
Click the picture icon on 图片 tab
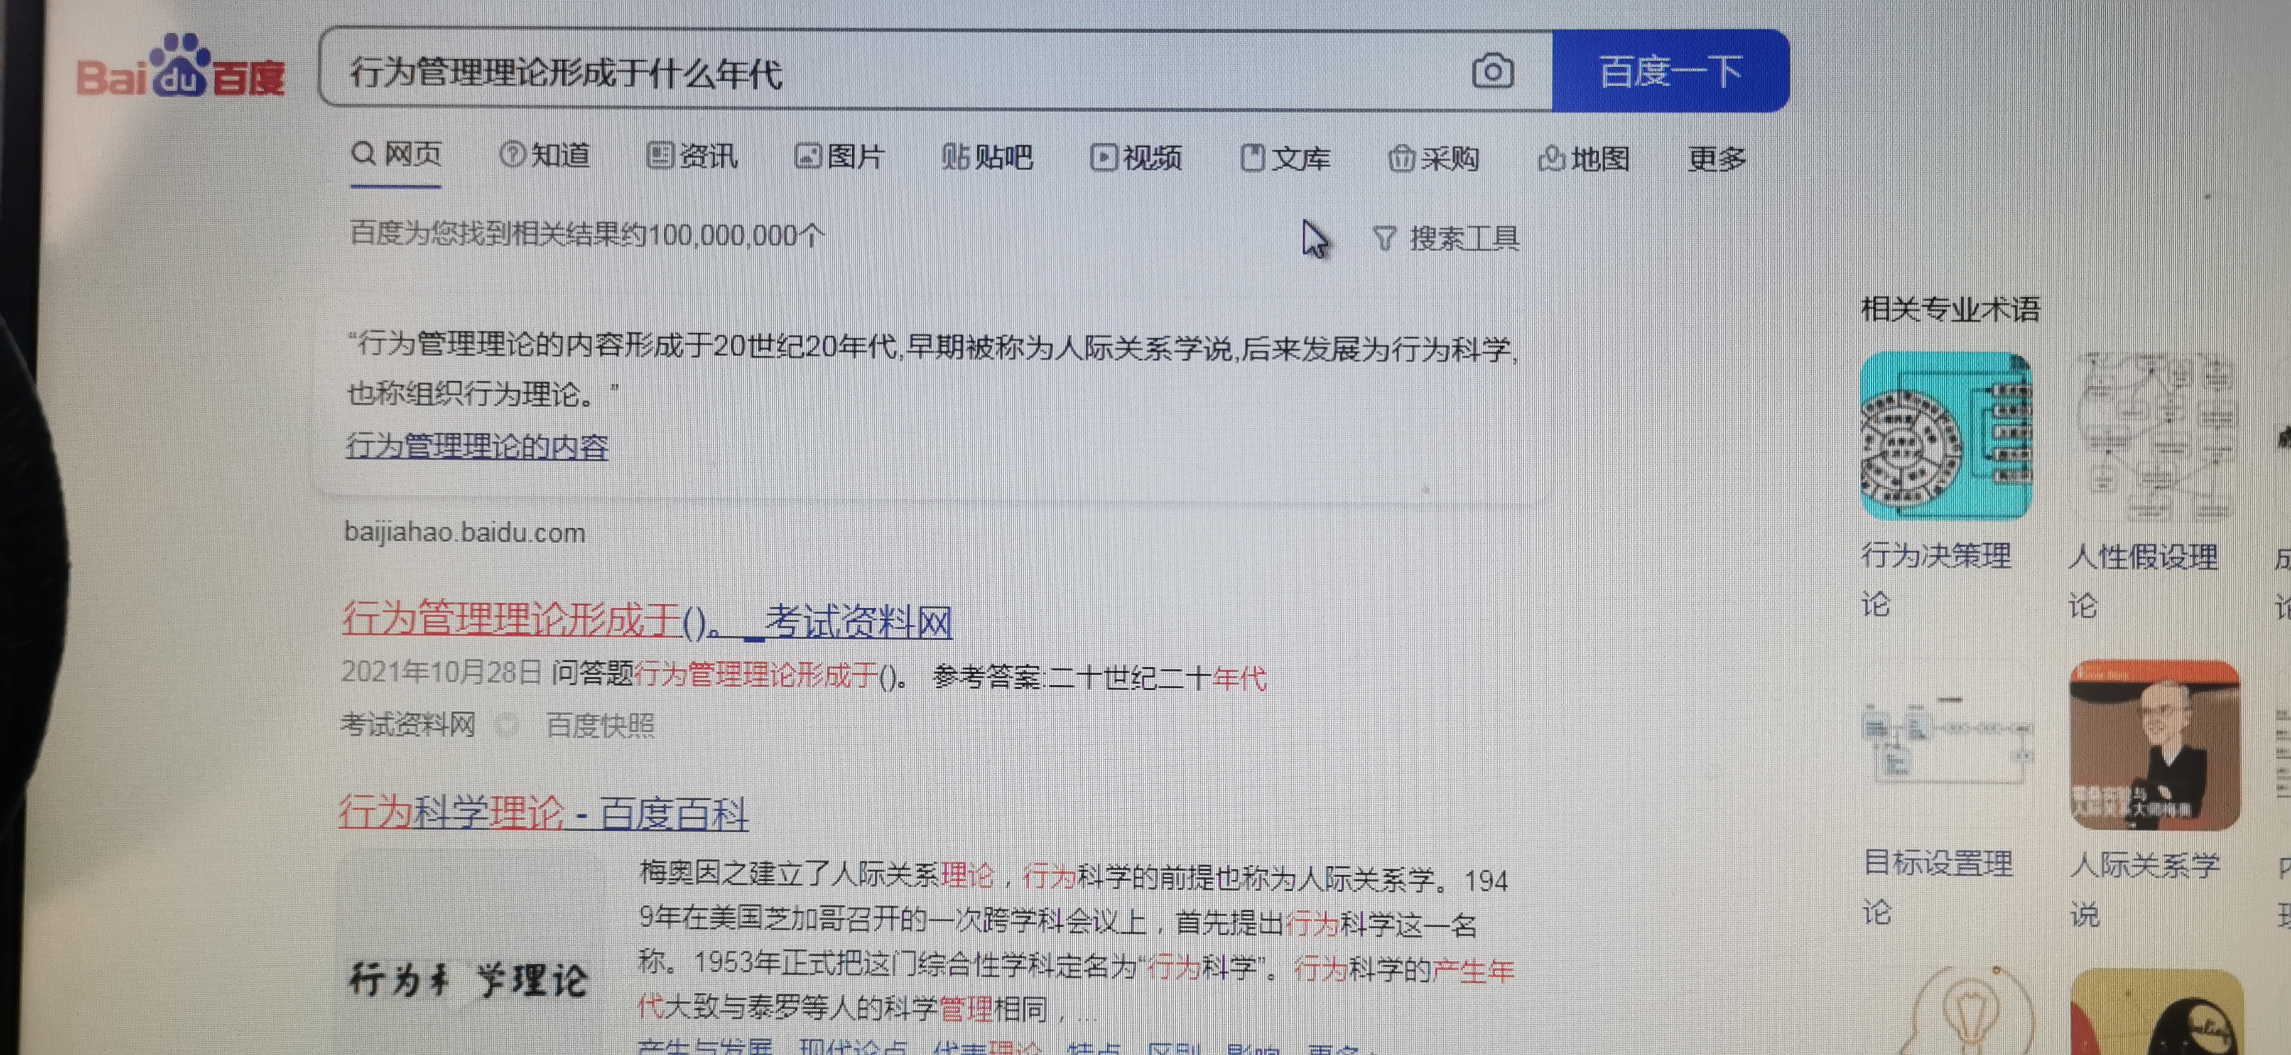point(806,156)
